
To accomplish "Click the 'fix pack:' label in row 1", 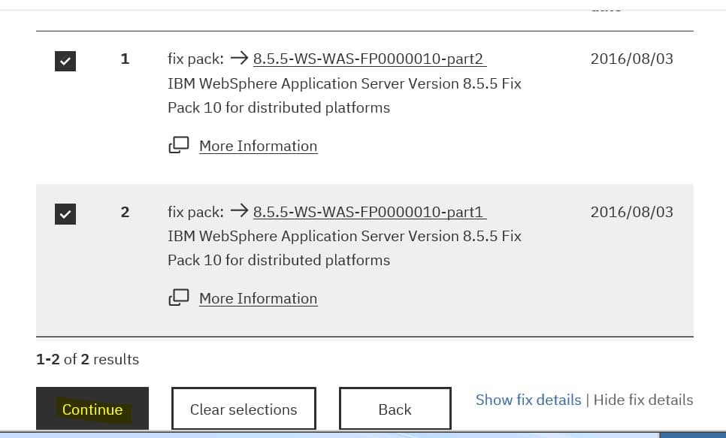I will 195,59.
